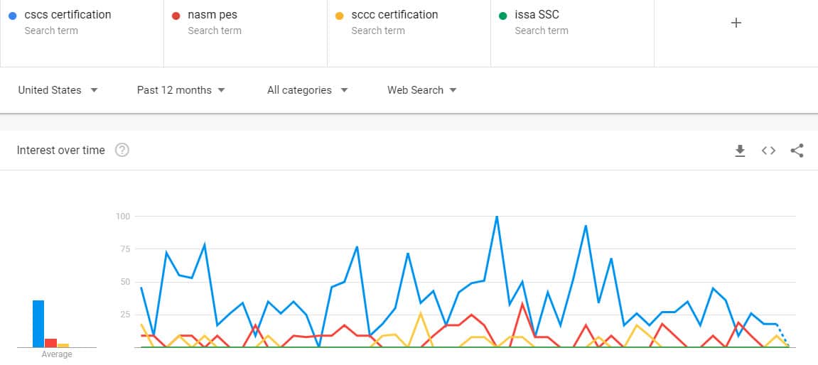This screenshot has height=365, width=818.
Task: Edit the issa SSC search term
Action: pyautogui.click(x=537, y=15)
